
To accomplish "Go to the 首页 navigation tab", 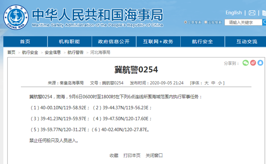I will coord(25,41).
